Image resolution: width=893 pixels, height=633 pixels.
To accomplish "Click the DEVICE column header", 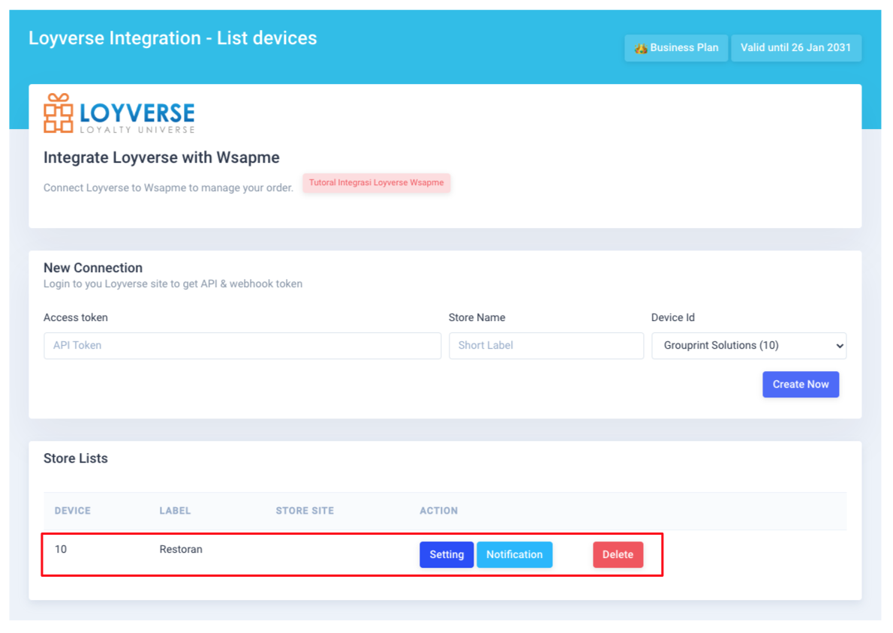I will [72, 510].
